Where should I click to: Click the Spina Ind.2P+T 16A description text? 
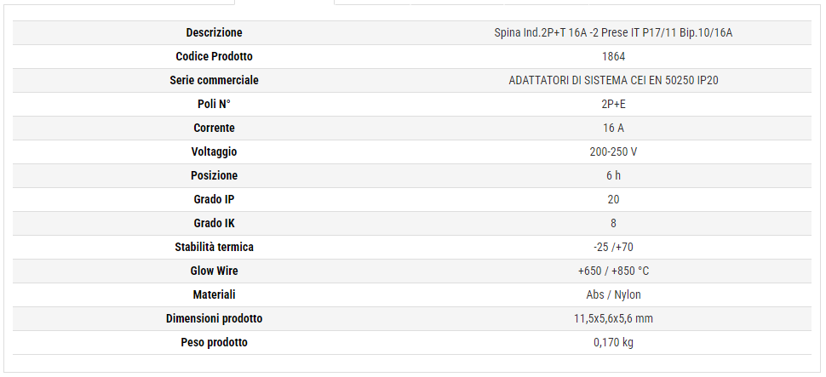613,33
